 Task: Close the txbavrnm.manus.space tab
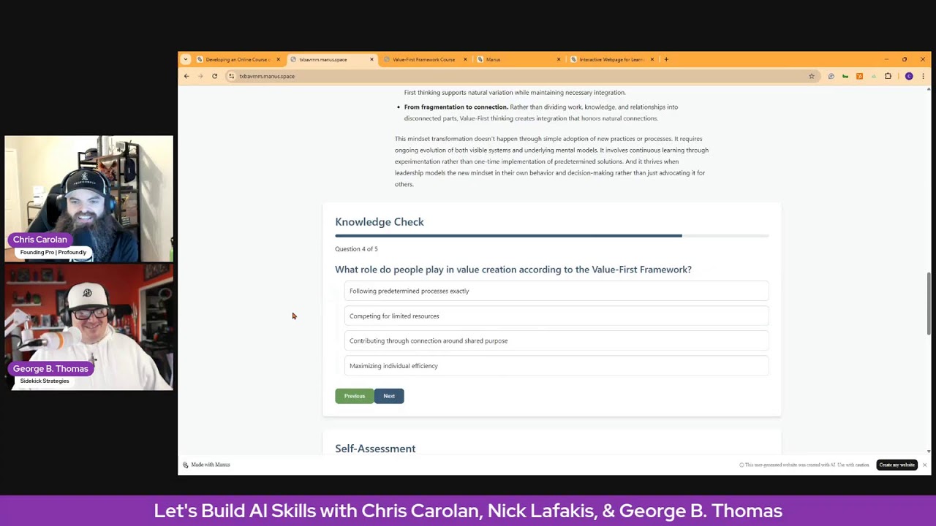click(x=371, y=59)
